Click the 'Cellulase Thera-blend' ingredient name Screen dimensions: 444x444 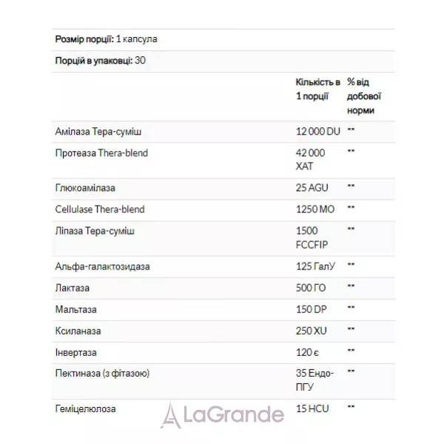(x=100, y=209)
